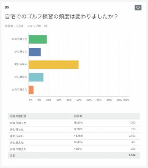Screen dimensions: 148x168
Task: Select the green かなり減った bar
Action: (x=38, y=39)
